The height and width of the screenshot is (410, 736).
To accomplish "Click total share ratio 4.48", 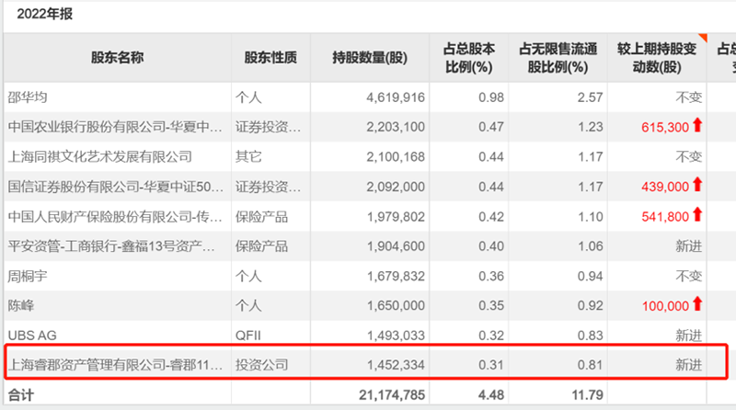I will (x=491, y=395).
